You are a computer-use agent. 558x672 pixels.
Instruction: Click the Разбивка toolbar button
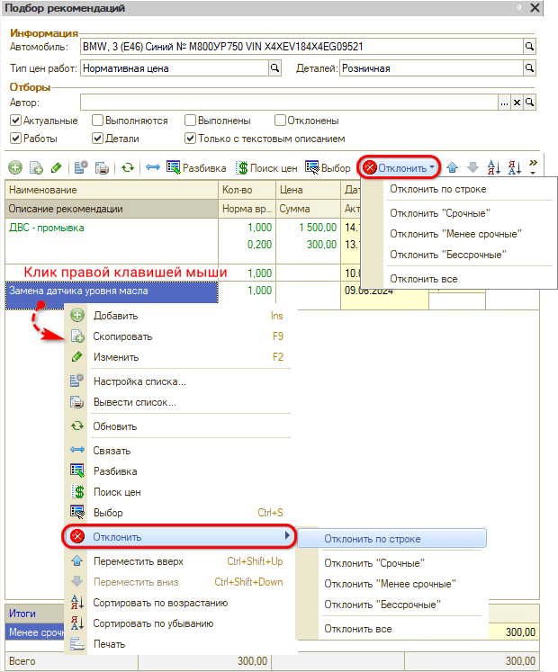point(196,168)
